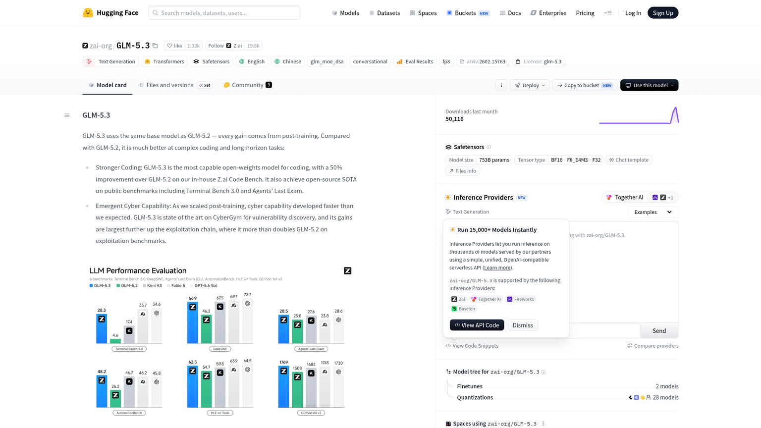Open the Safetensors tag in tag row
761x428 pixels.
pyautogui.click(x=212, y=61)
